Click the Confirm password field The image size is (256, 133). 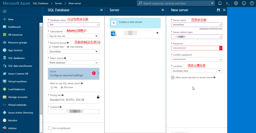[x=196, y=59]
